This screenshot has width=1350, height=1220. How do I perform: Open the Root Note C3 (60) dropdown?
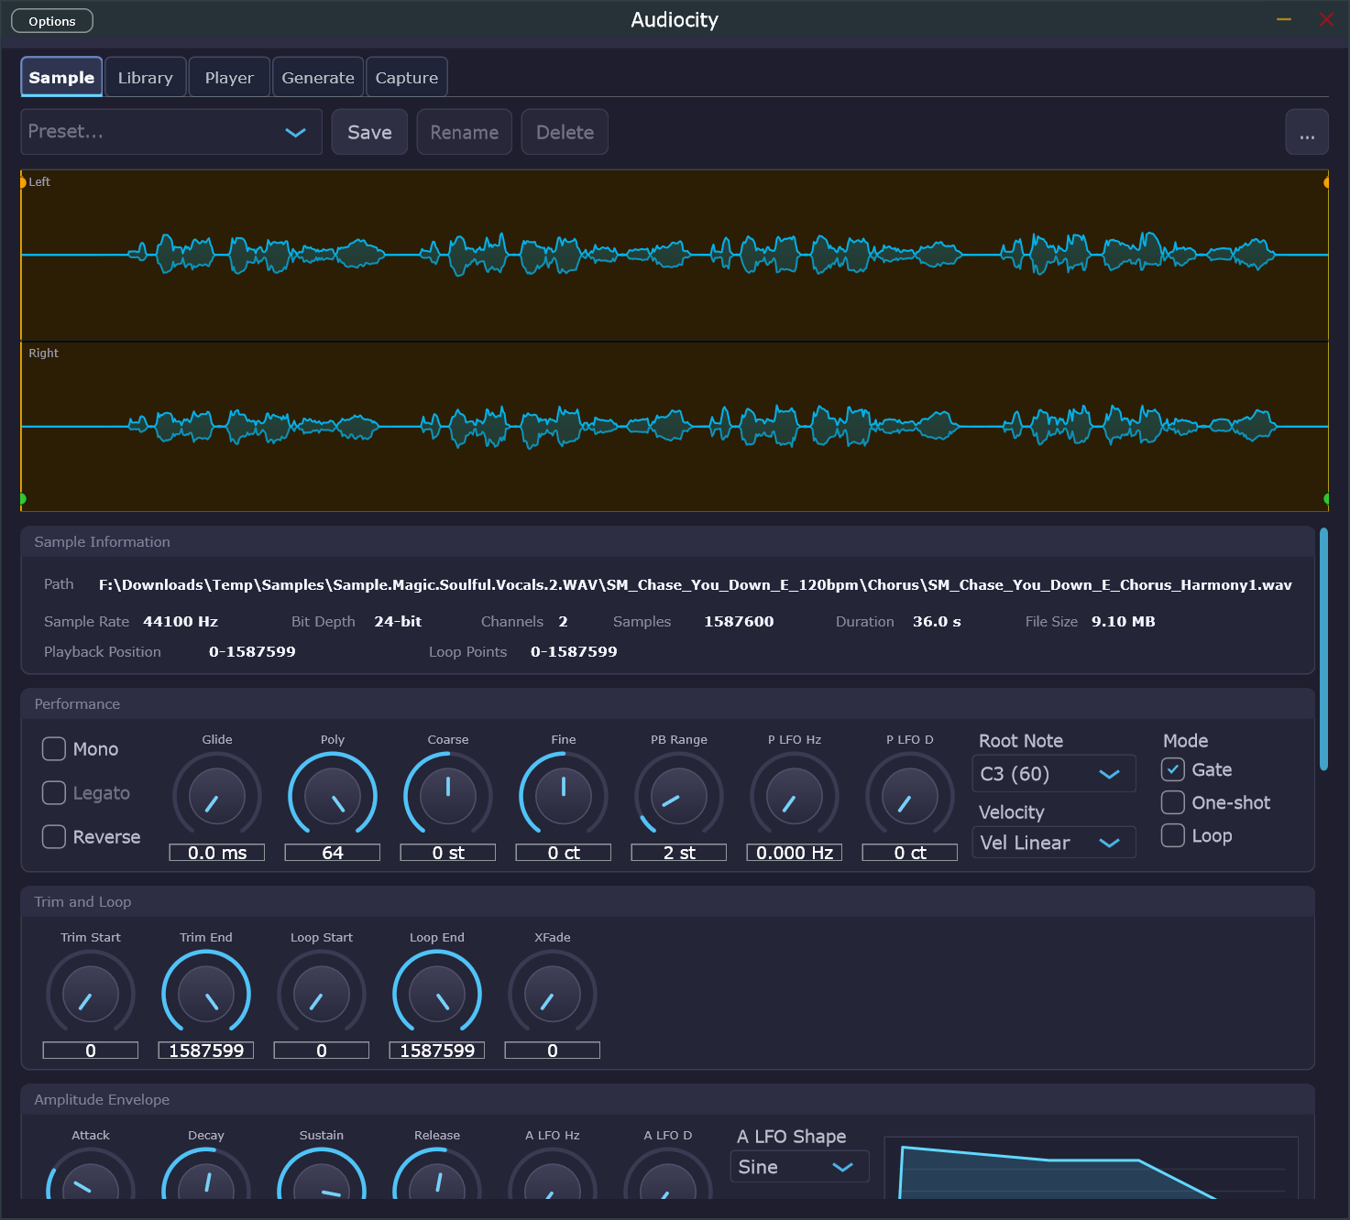(1054, 774)
